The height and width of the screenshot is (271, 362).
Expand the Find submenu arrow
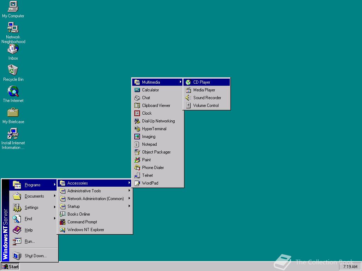(54, 218)
